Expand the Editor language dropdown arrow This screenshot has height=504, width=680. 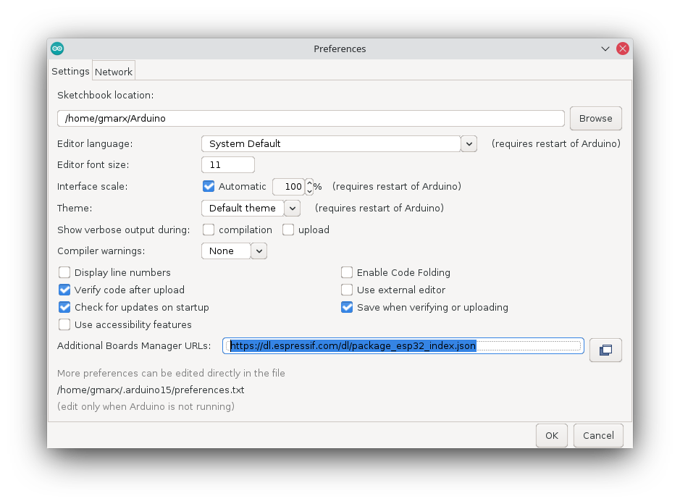point(469,143)
